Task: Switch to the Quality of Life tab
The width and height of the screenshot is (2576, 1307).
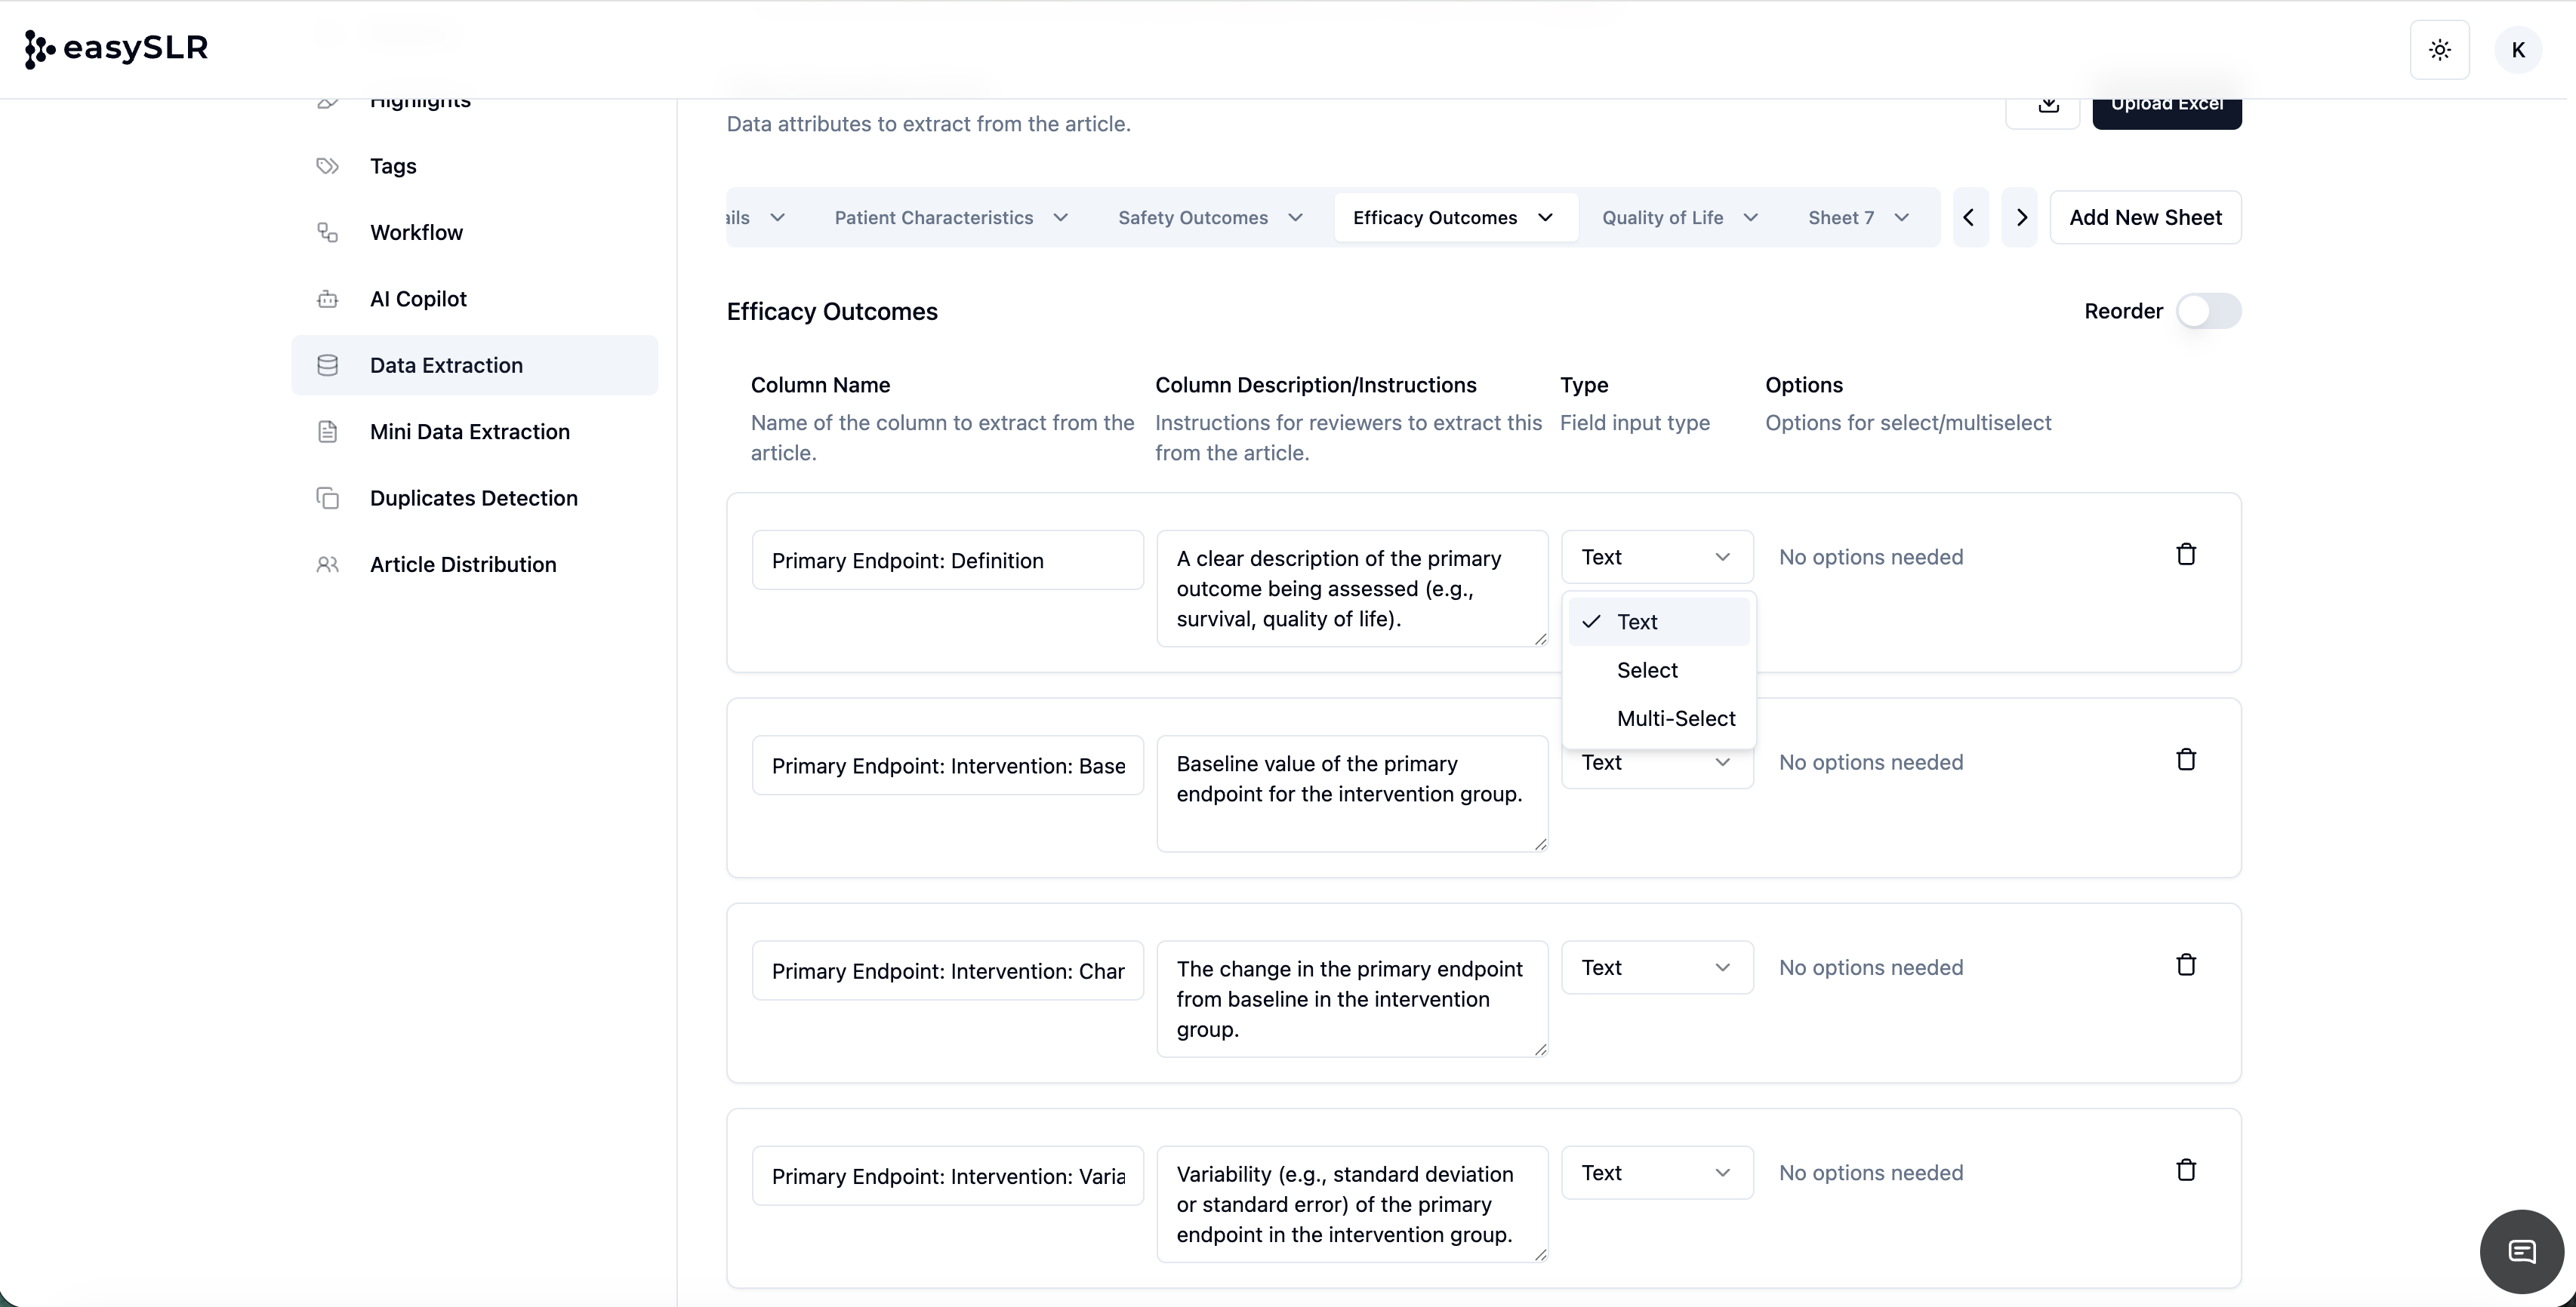Action: [x=1661, y=218]
